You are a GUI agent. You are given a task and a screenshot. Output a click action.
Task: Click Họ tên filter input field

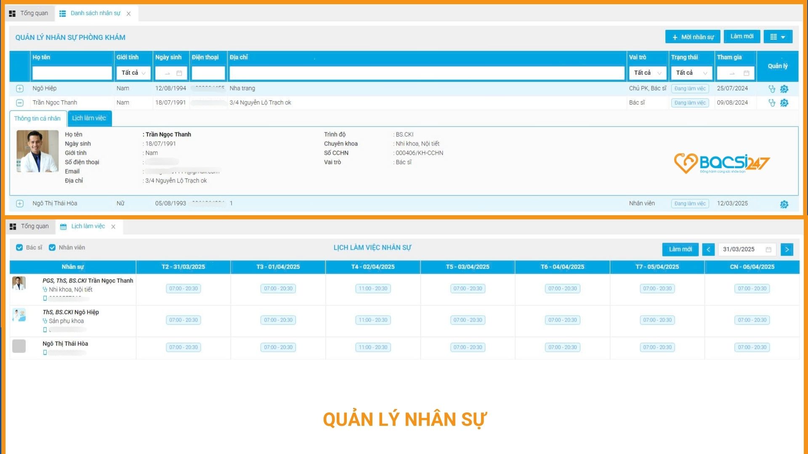click(72, 73)
